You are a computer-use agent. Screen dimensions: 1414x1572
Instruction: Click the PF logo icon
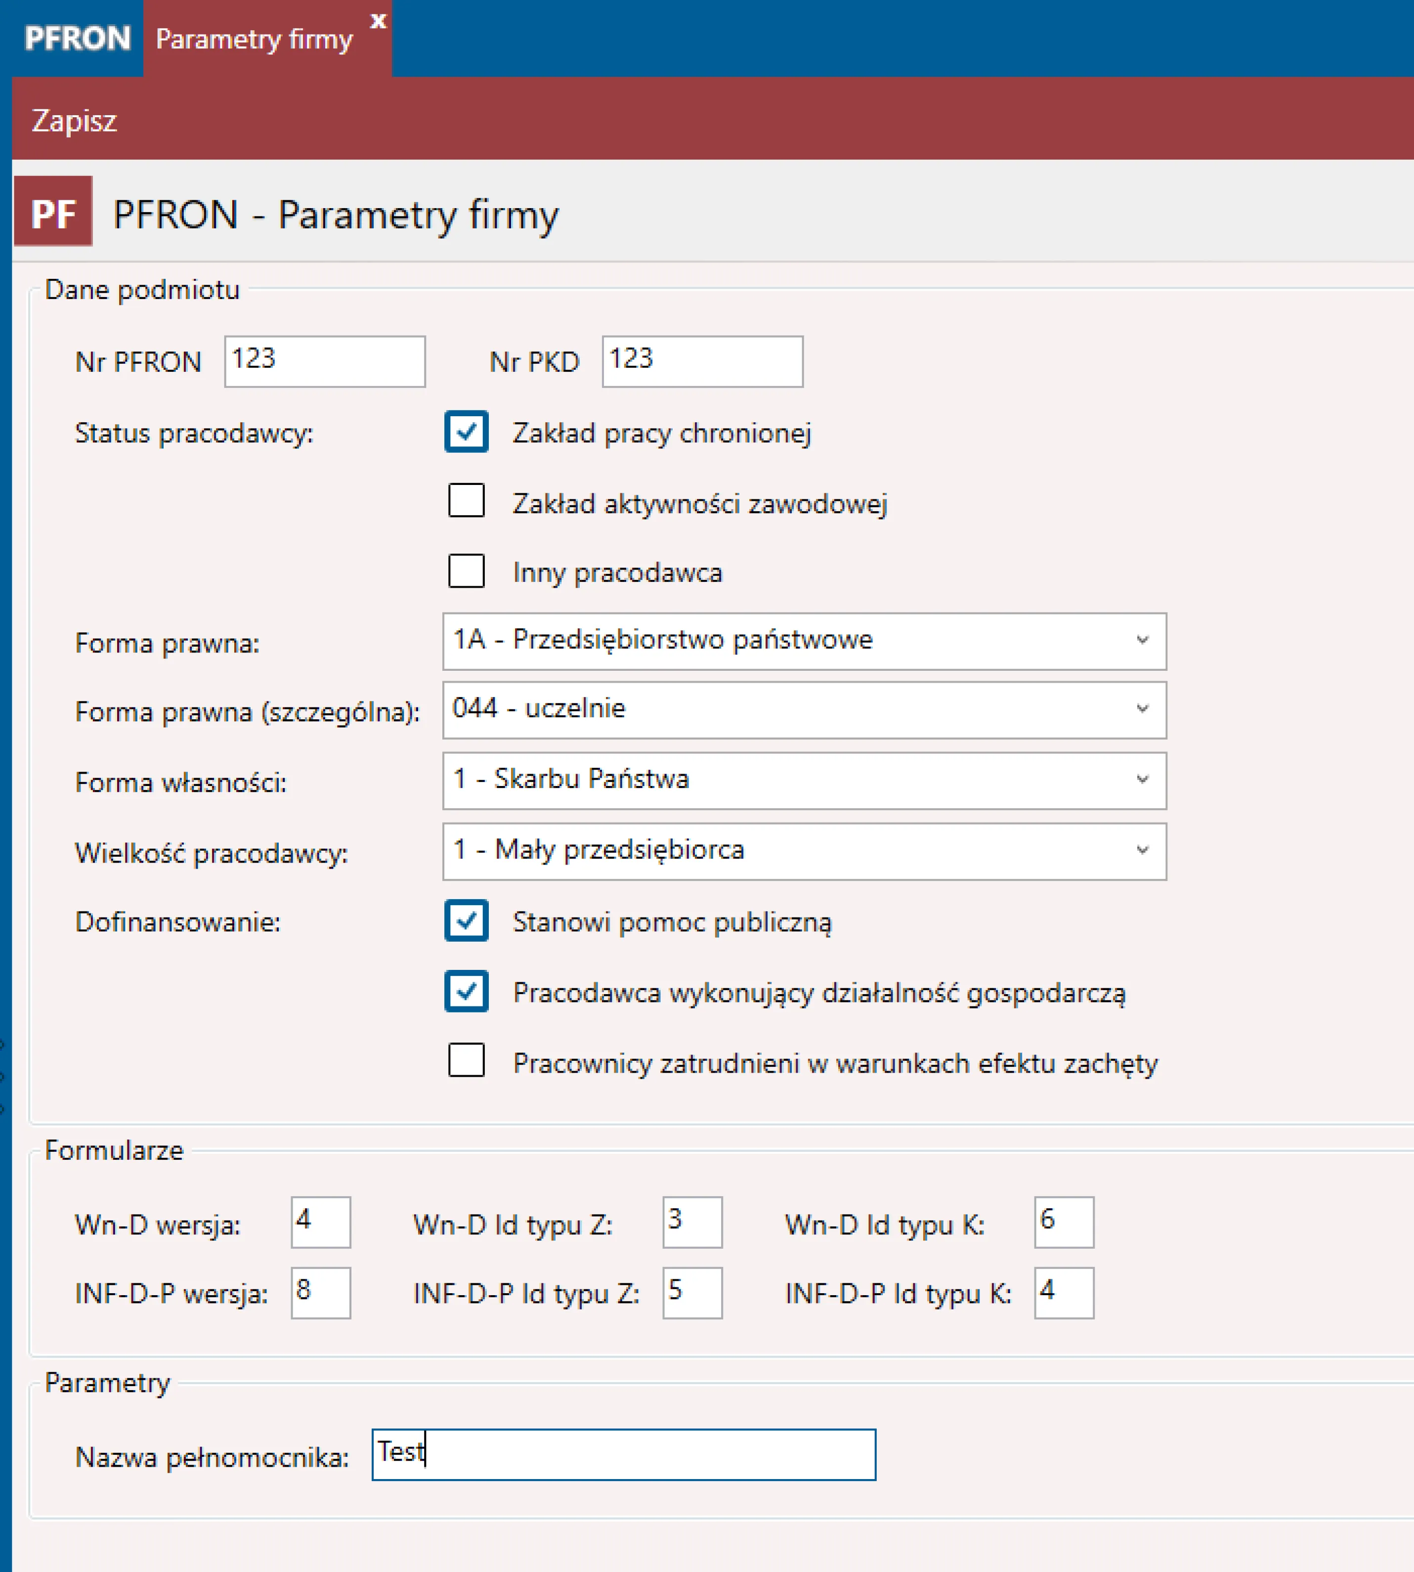coord(53,211)
